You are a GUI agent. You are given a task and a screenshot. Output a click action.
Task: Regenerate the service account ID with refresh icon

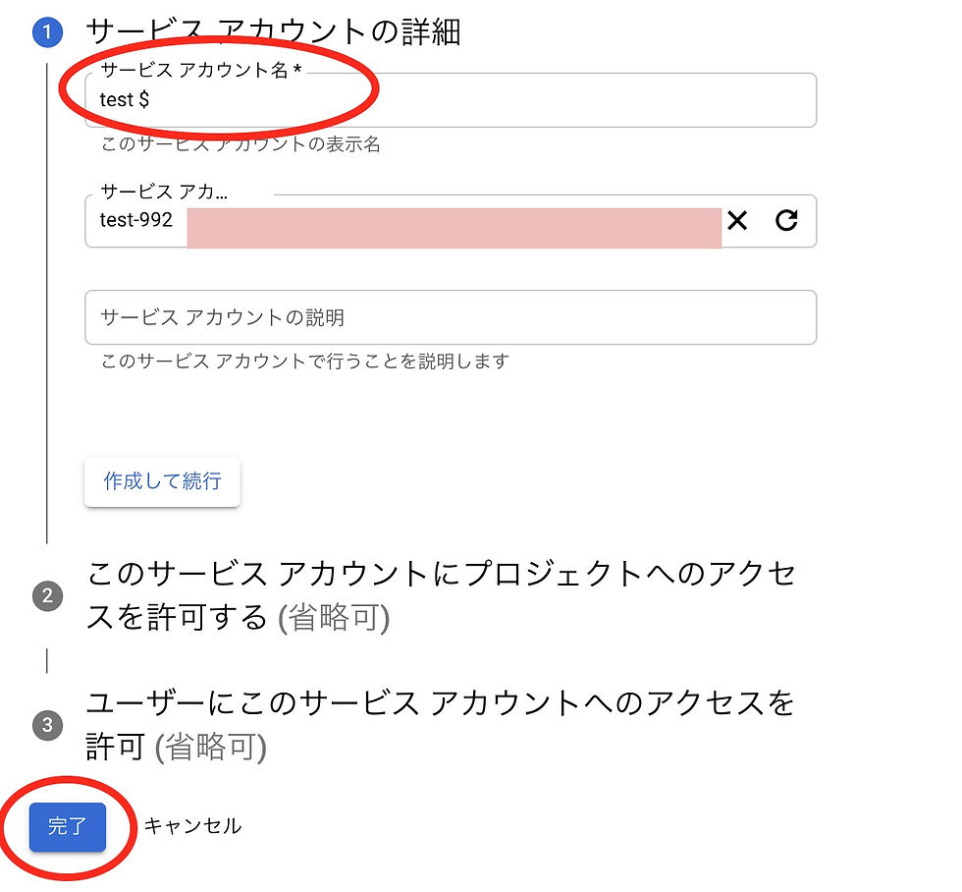point(786,220)
